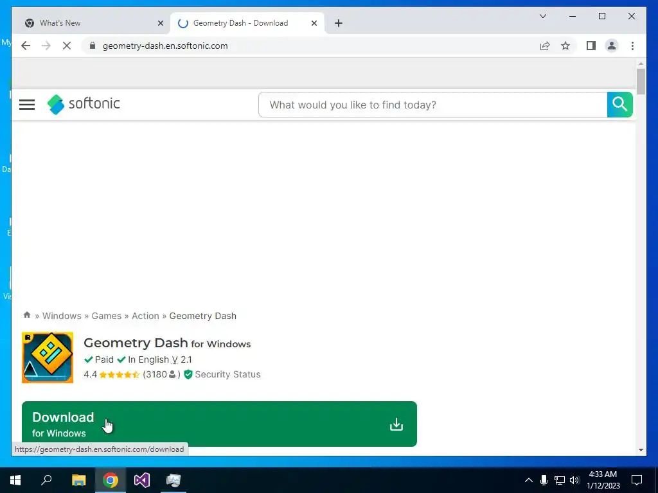658x493 pixels.
Task: Click the green search magnifier button
Action: click(x=619, y=105)
